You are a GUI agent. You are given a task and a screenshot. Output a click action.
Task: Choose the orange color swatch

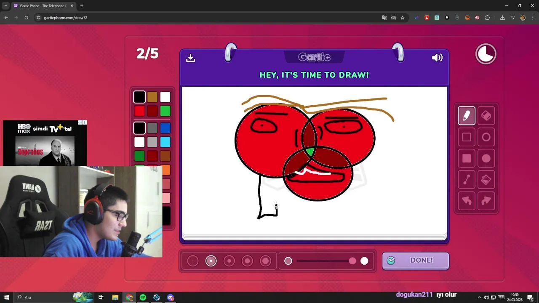tap(166, 170)
